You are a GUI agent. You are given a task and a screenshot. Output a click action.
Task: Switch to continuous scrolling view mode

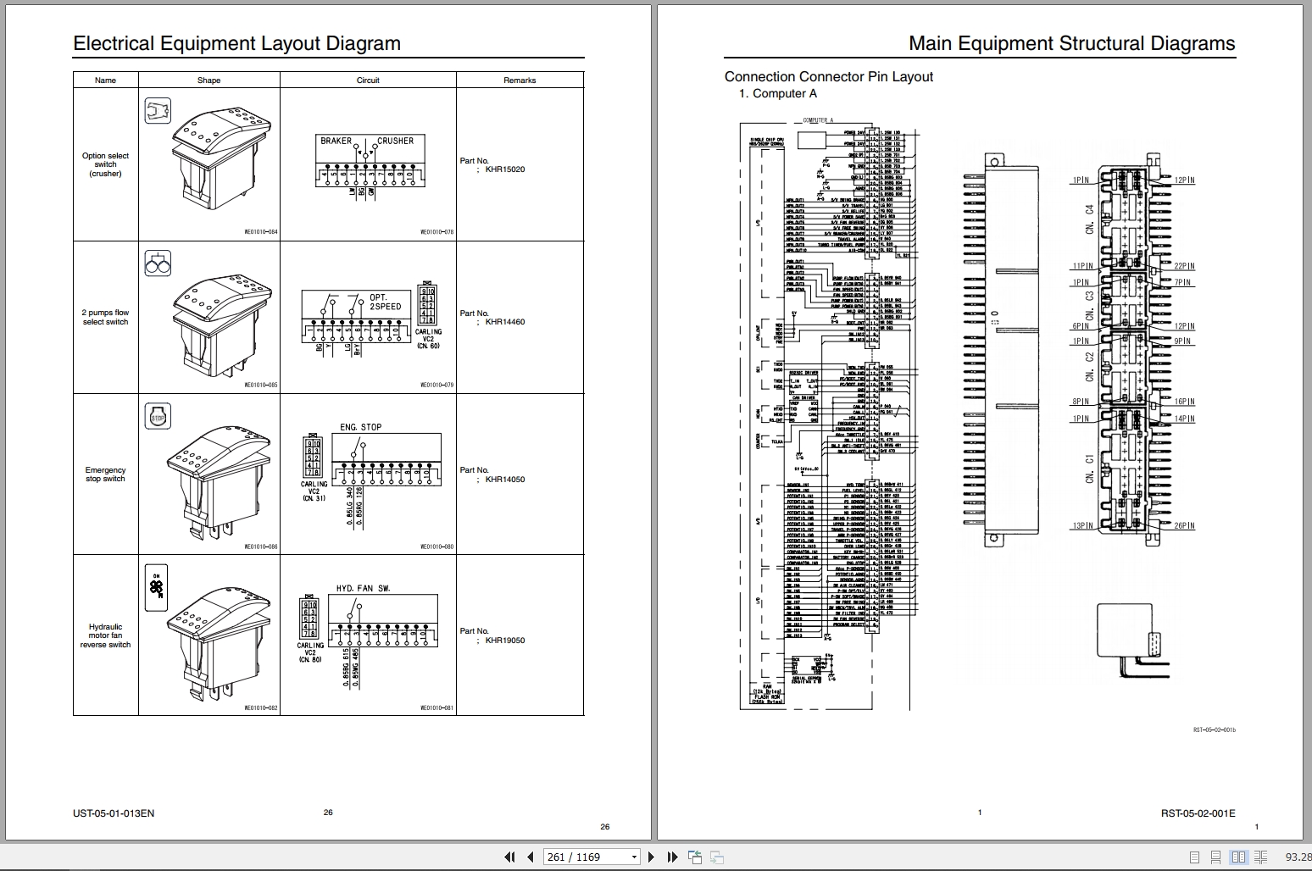click(x=1216, y=857)
